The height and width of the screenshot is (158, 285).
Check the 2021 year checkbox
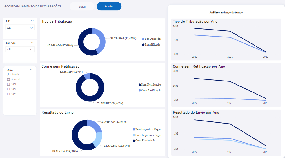pyautogui.click(x=8, y=84)
